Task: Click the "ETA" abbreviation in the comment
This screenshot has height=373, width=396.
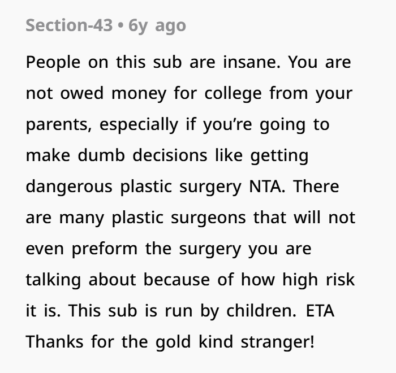Action: 320,310
